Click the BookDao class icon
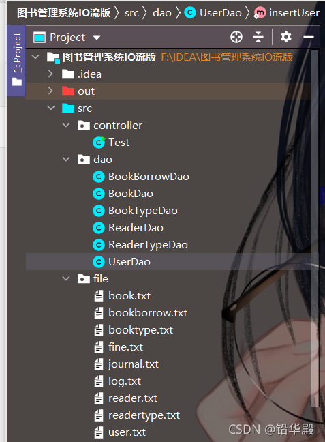 point(99,194)
